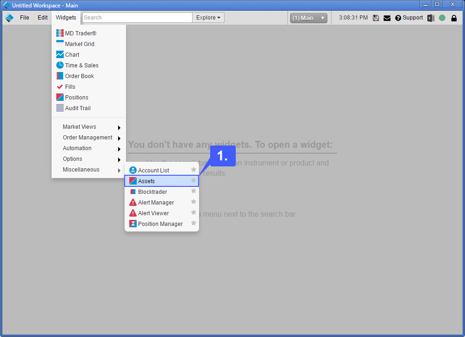The width and height of the screenshot is (465, 337).
Task: Lock the workspace with the padlock icon
Action: tap(454, 18)
